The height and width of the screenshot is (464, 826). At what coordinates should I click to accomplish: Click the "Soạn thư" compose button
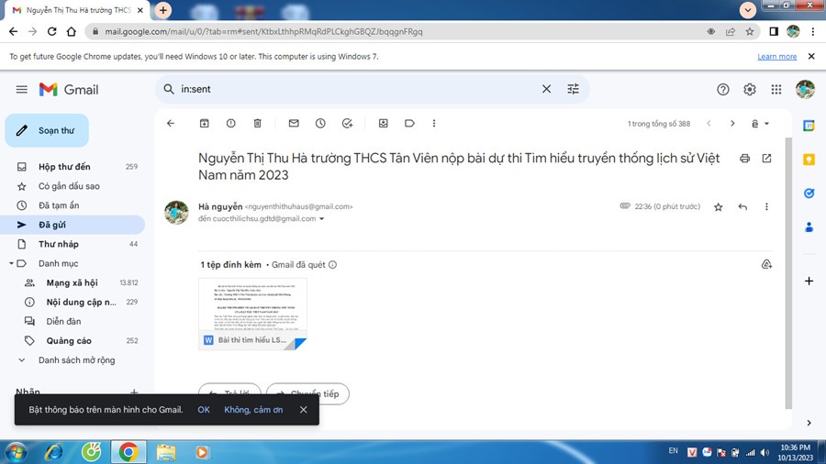click(x=47, y=130)
